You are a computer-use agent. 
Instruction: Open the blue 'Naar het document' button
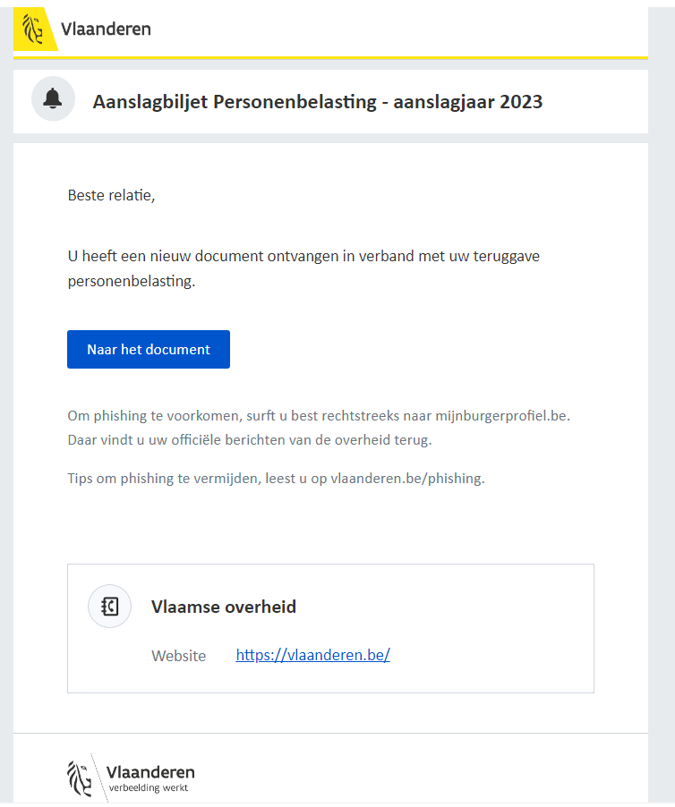click(149, 350)
